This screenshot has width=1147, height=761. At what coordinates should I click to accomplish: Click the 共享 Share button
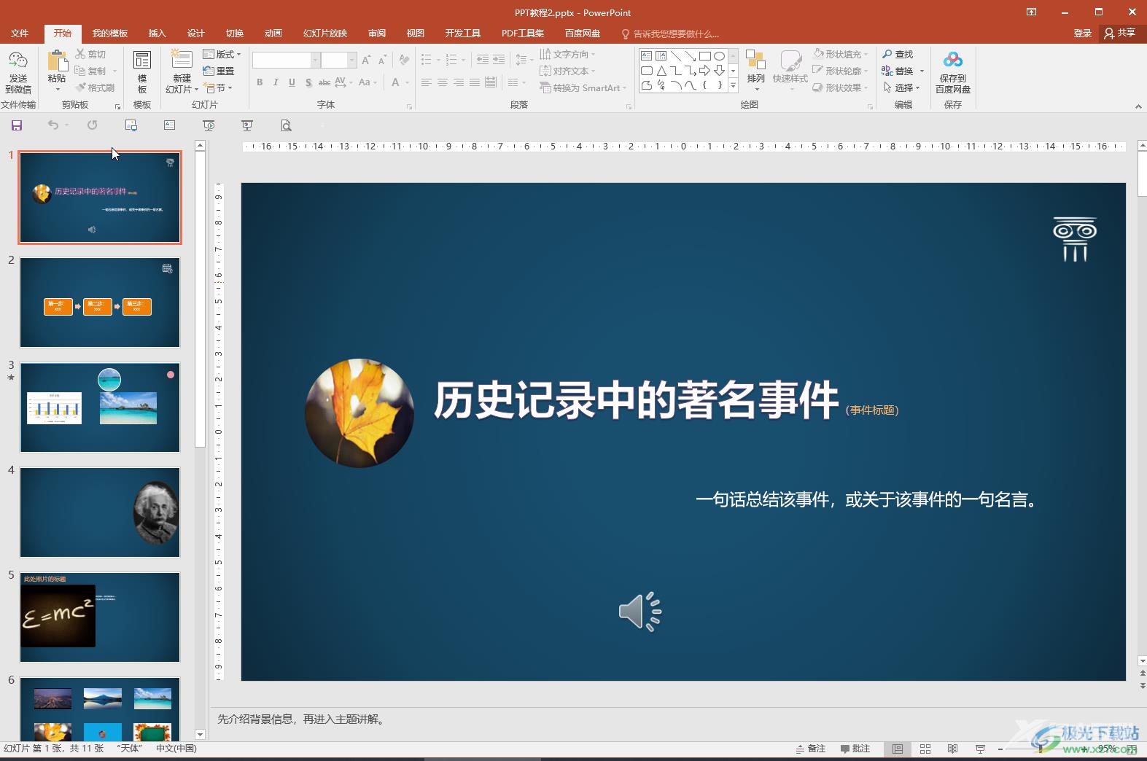(1121, 34)
